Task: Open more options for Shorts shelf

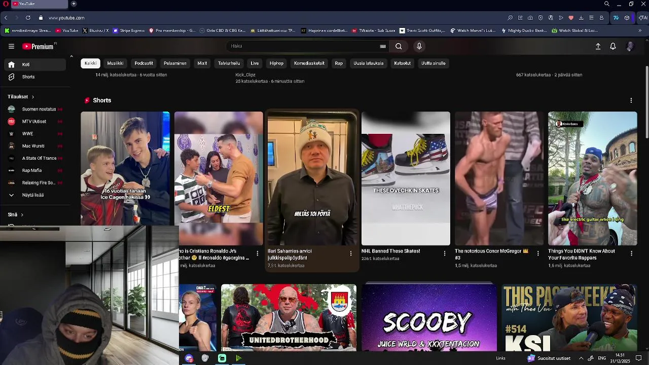Action: pos(631,100)
